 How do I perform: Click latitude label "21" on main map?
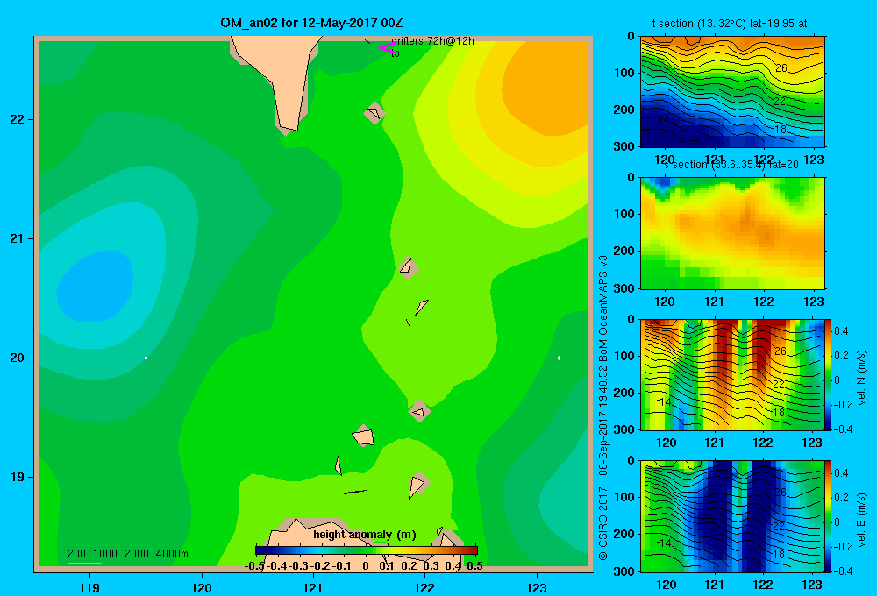click(18, 238)
